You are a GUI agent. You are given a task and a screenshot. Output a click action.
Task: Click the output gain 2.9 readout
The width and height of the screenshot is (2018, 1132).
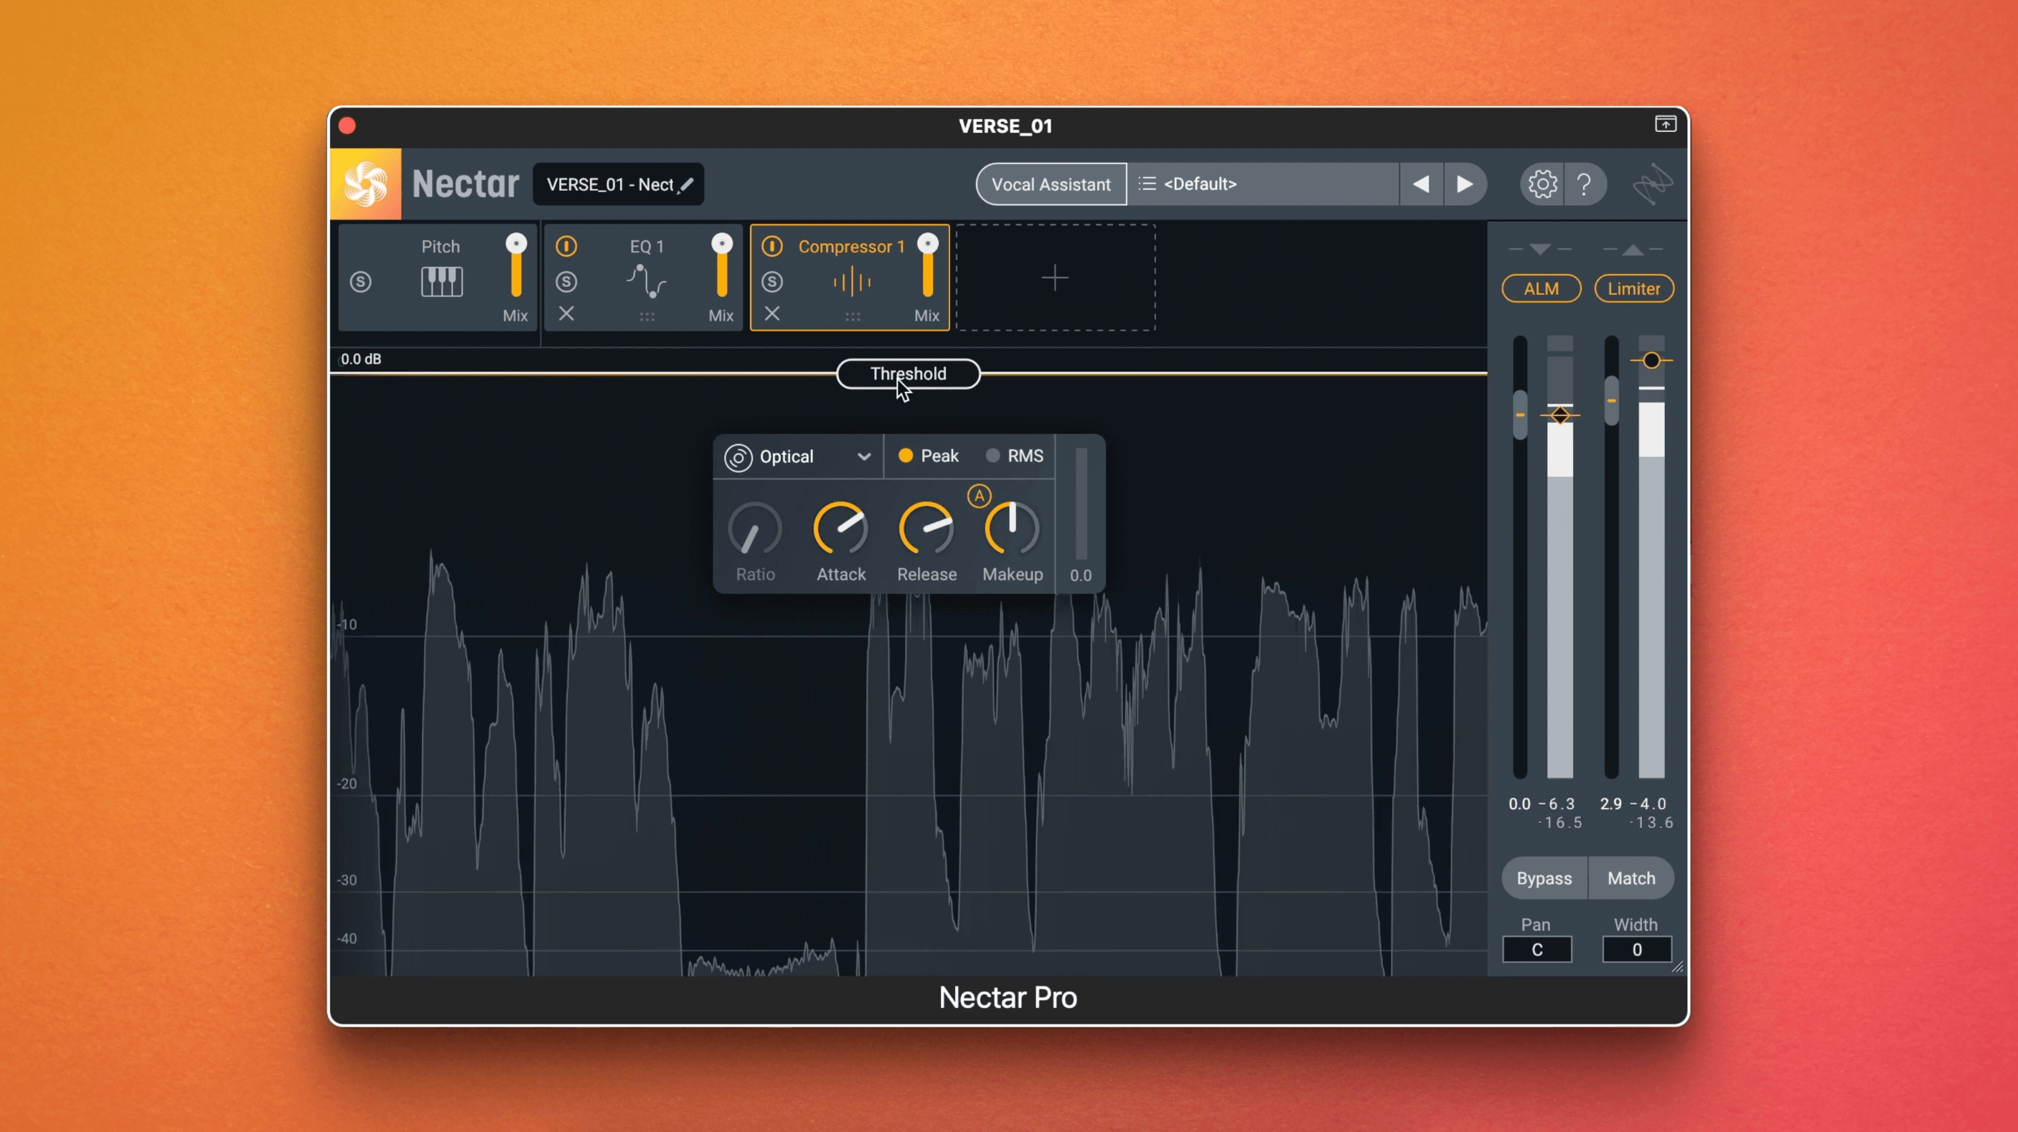pyautogui.click(x=1610, y=804)
